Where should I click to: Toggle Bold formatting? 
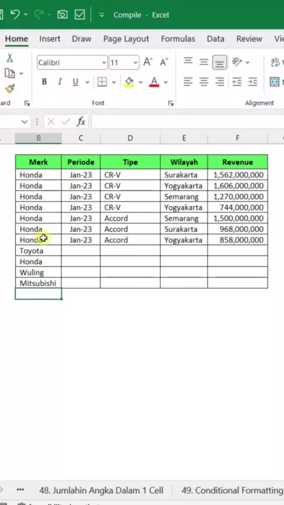tap(44, 82)
